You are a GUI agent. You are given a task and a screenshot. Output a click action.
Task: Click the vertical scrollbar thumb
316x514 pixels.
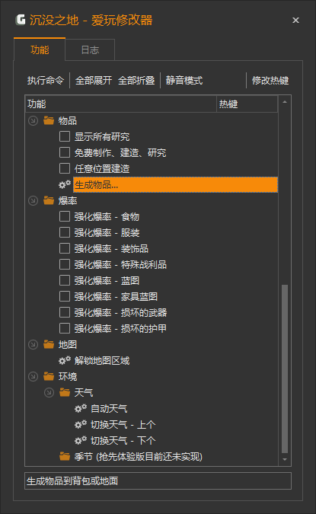pos(285,369)
